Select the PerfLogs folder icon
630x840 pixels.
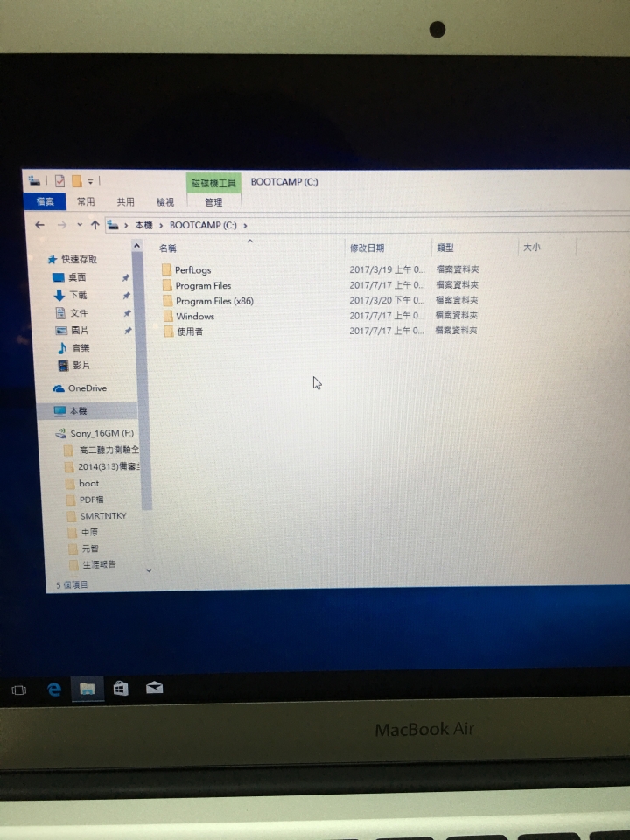tap(166, 269)
